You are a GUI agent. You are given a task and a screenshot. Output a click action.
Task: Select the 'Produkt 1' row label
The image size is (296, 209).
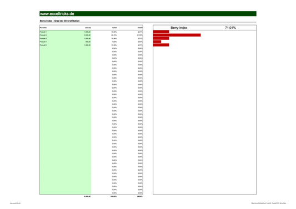click(x=43, y=32)
